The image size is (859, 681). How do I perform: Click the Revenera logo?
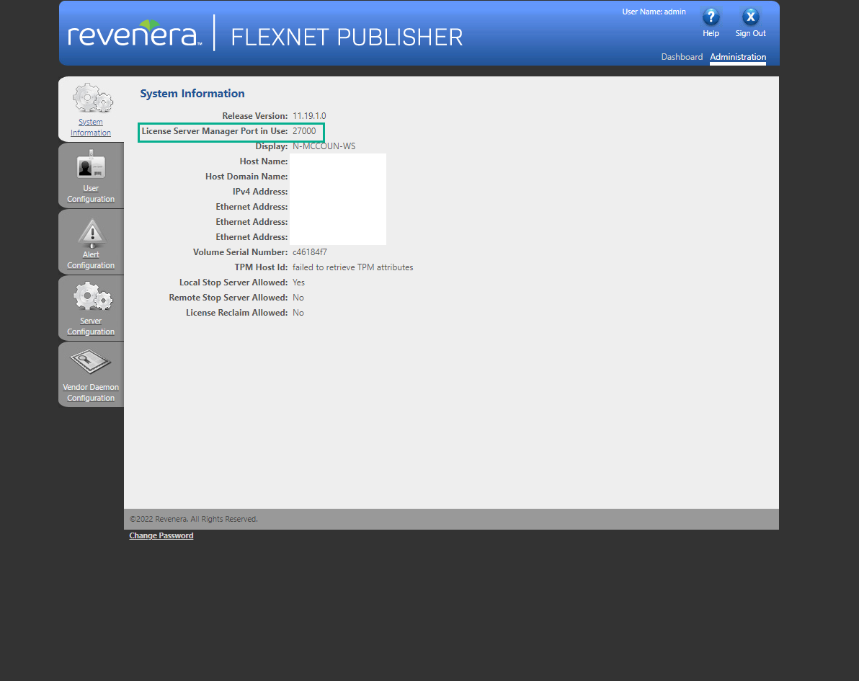click(x=135, y=33)
